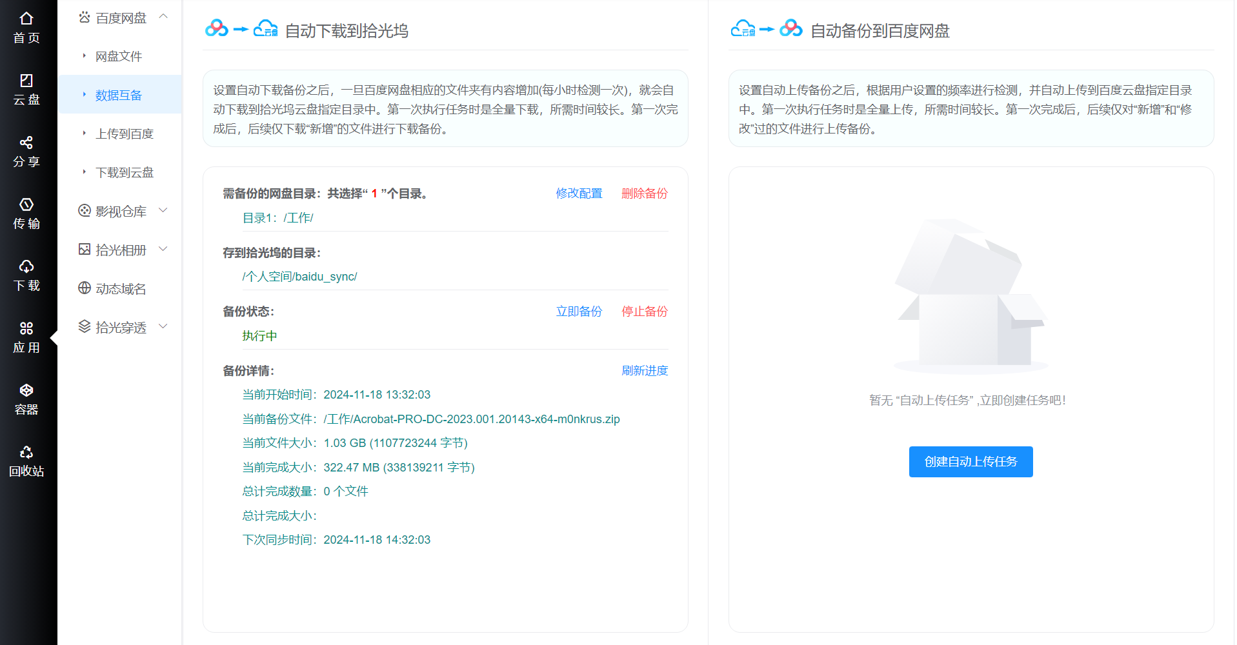Click the 拾光穿透 layers icon
Viewport: 1237px width, 645px height.
(x=85, y=327)
